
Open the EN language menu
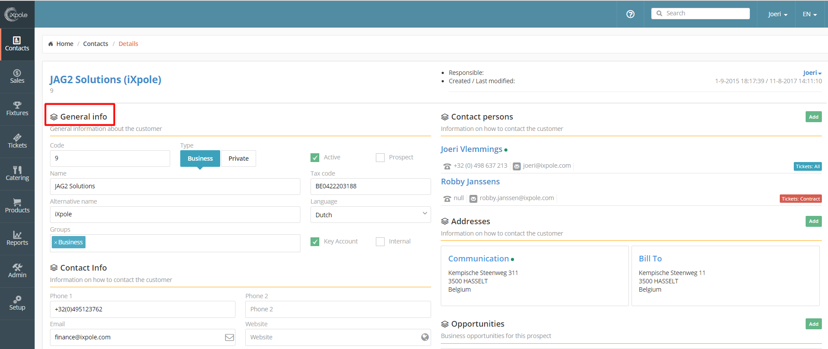[x=810, y=14]
